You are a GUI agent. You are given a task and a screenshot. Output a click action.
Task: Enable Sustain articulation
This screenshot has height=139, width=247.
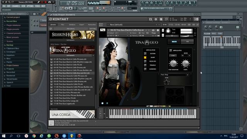click(145, 54)
